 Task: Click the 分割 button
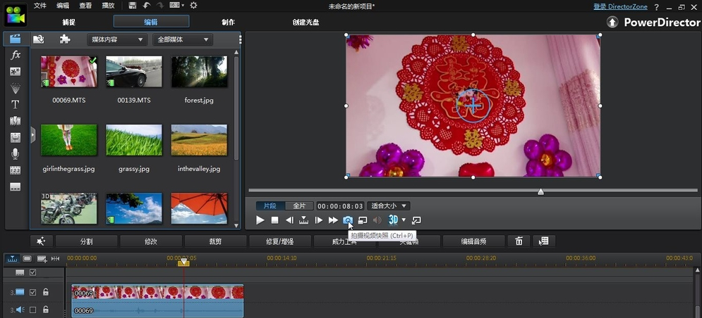point(86,241)
